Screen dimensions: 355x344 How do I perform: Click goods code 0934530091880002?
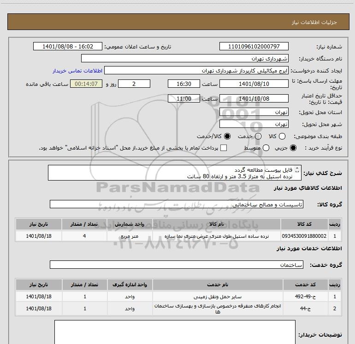(x=304, y=236)
